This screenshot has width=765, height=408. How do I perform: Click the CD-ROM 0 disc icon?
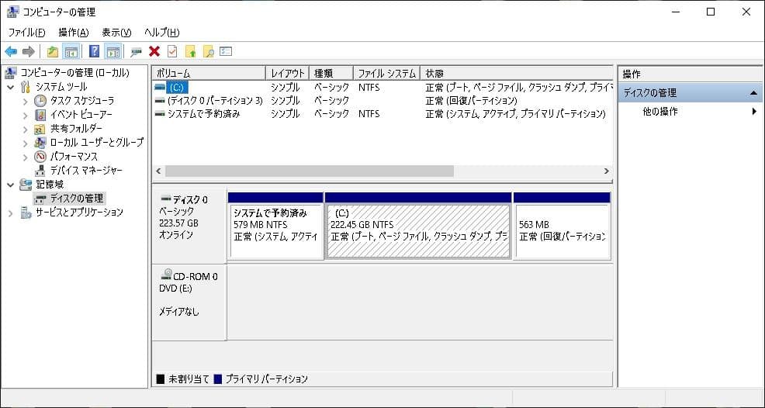(x=167, y=274)
